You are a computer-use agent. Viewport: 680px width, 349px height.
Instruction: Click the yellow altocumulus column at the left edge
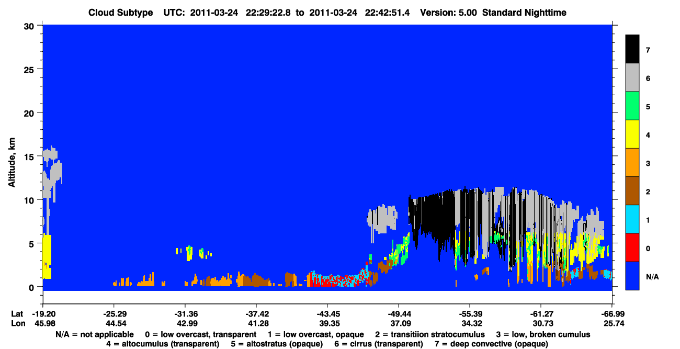pyautogui.click(x=47, y=256)
